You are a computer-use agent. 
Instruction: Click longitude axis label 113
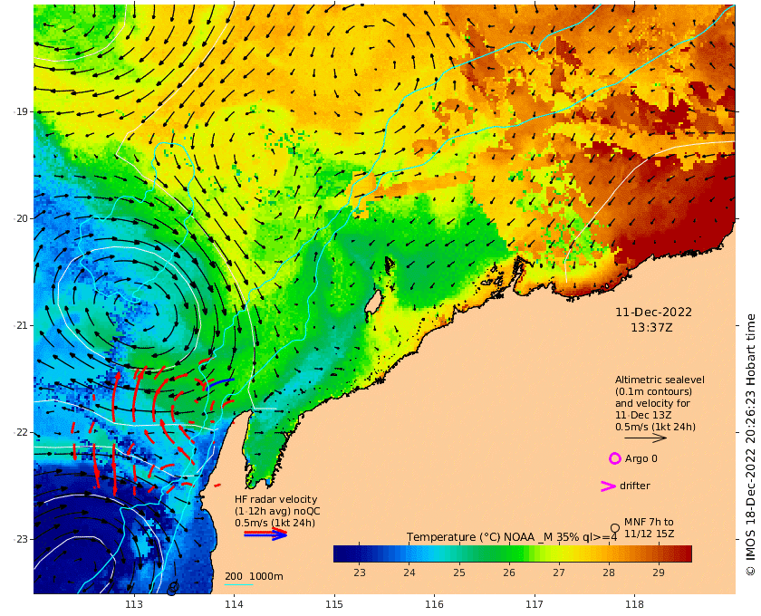click(x=134, y=604)
